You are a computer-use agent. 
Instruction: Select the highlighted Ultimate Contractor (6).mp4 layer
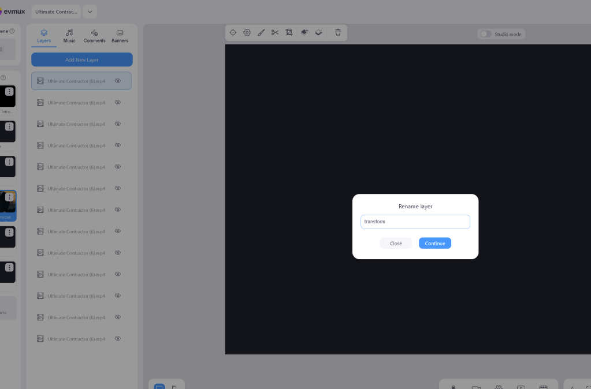[81, 81]
